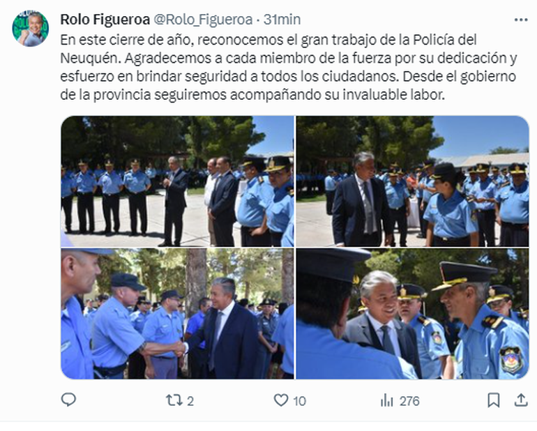Open the three-dot more options menu

coord(521,20)
